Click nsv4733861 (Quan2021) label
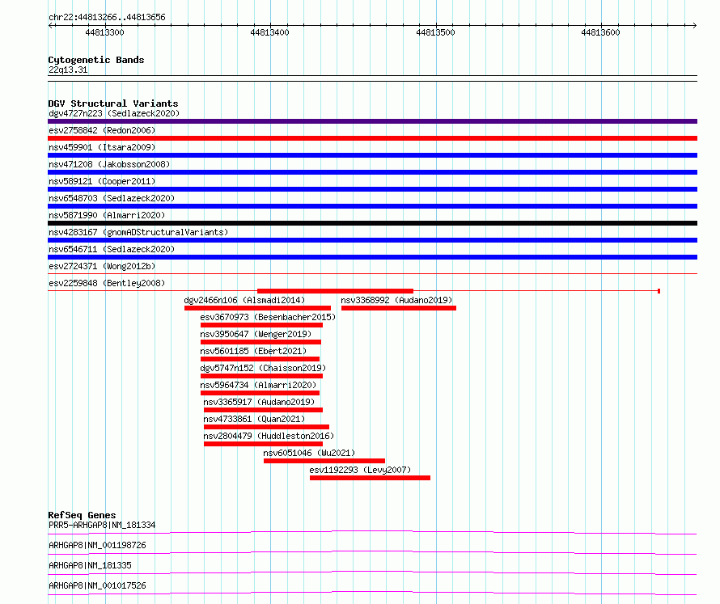The height and width of the screenshot is (604, 720). click(x=254, y=419)
